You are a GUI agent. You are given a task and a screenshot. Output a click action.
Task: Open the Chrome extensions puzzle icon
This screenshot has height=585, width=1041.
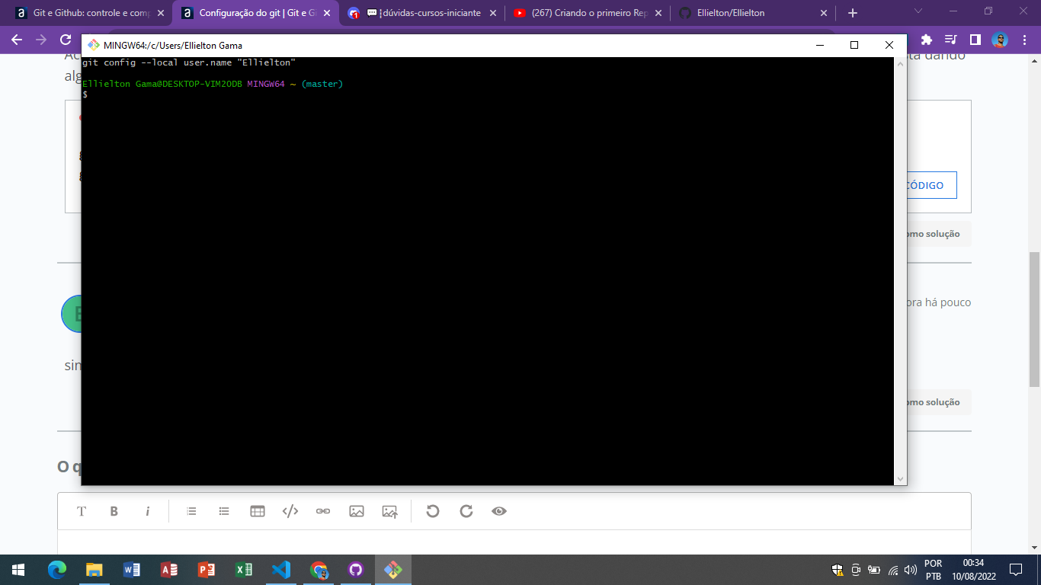[927, 40]
